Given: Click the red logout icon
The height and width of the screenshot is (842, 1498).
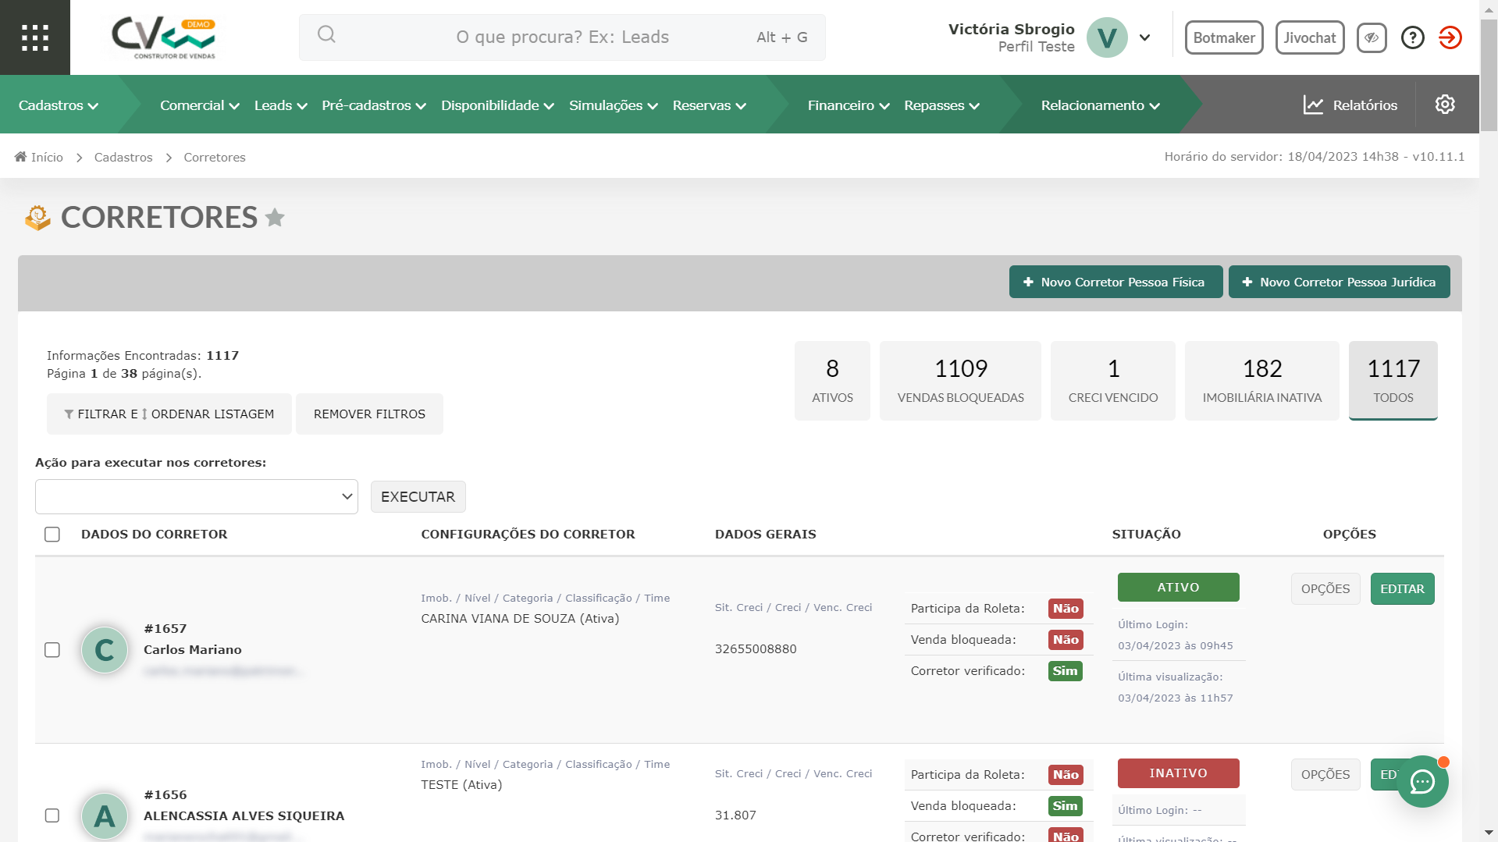Looking at the screenshot, I should click(x=1450, y=37).
